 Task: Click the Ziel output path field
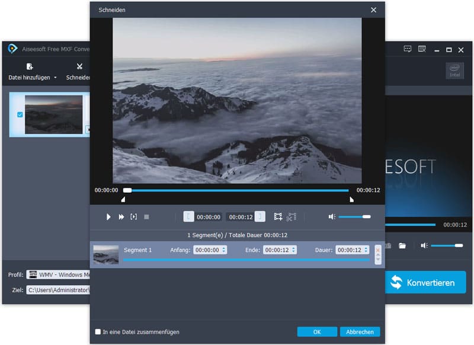(x=58, y=290)
